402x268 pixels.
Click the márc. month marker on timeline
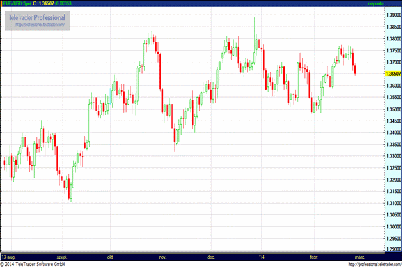tap(360, 257)
